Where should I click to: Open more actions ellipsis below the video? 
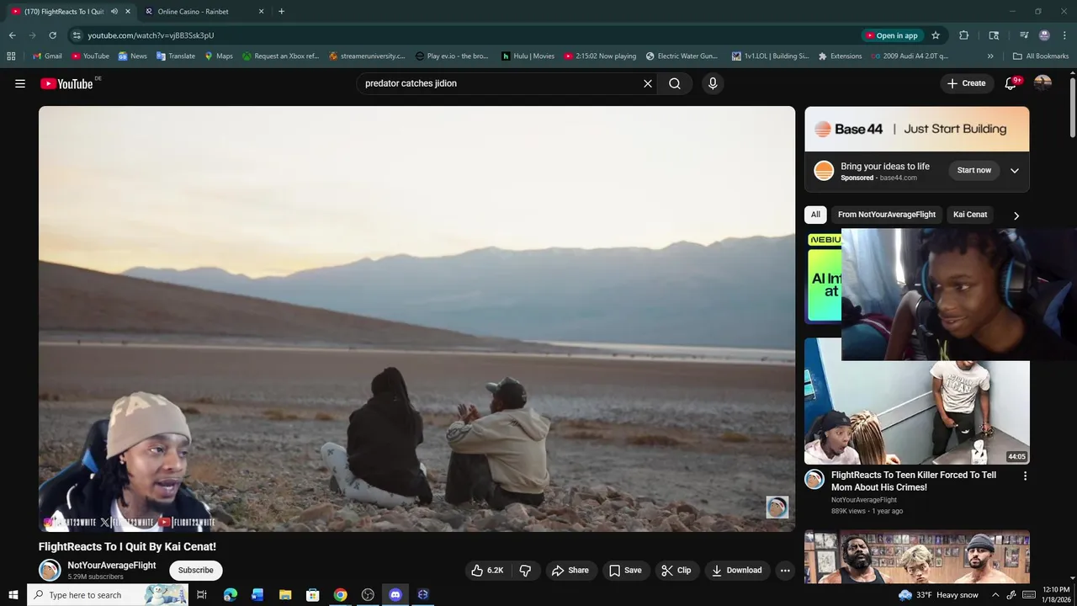785,571
